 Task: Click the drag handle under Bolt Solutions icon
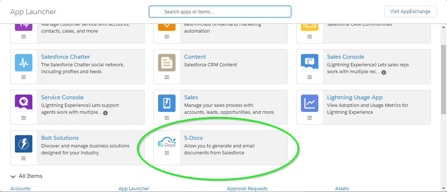pyautogui.click(x=24, y=158)
